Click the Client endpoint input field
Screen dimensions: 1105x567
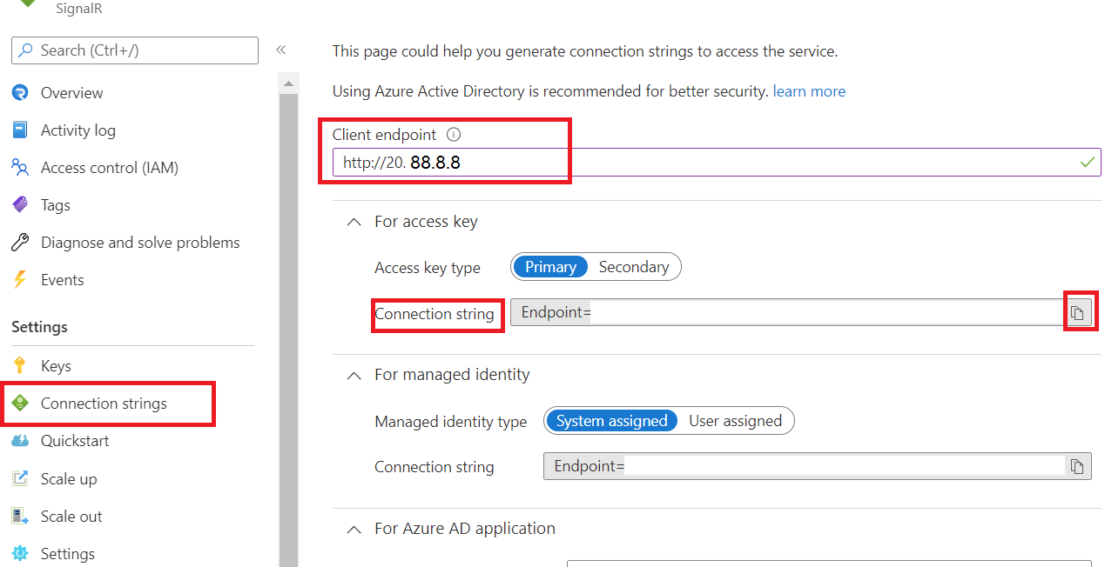(x=610, y=162)
